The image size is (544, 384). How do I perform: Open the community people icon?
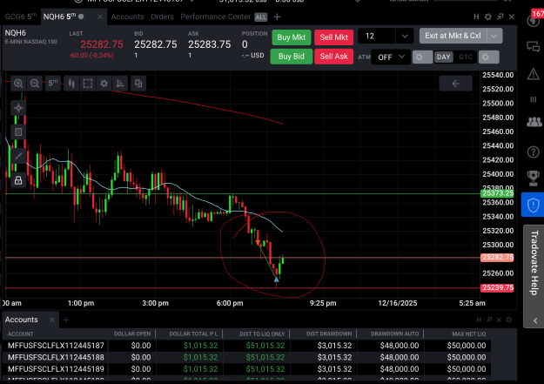[x=534, y=122]
